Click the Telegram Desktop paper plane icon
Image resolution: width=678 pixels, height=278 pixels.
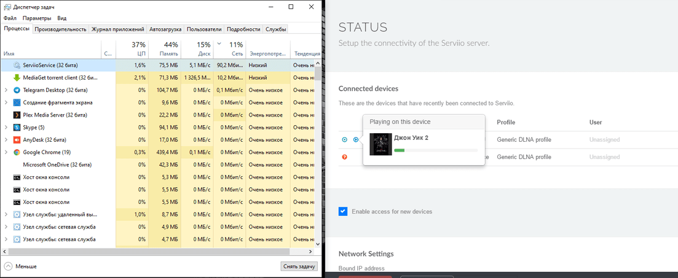tap(17, 90)
